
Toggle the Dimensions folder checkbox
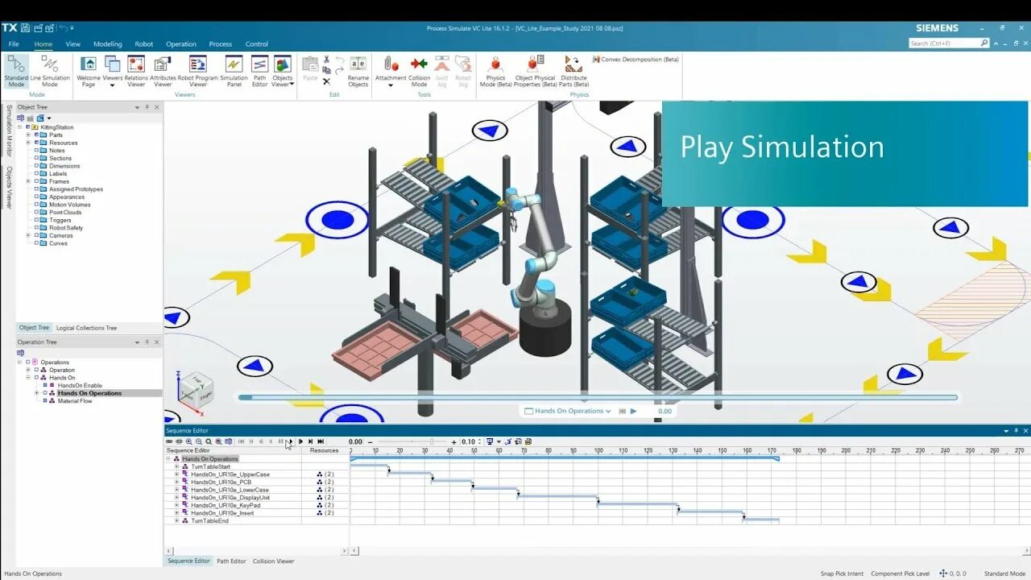pyautogui.click(x=37, y=166)
